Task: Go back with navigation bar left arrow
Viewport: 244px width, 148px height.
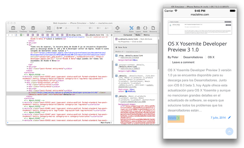Action: (8, 35)
